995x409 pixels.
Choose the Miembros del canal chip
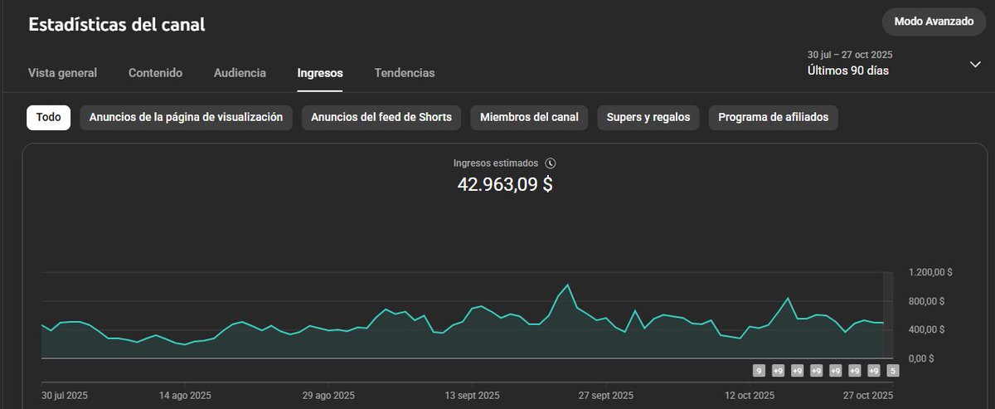tap(529, 117)
